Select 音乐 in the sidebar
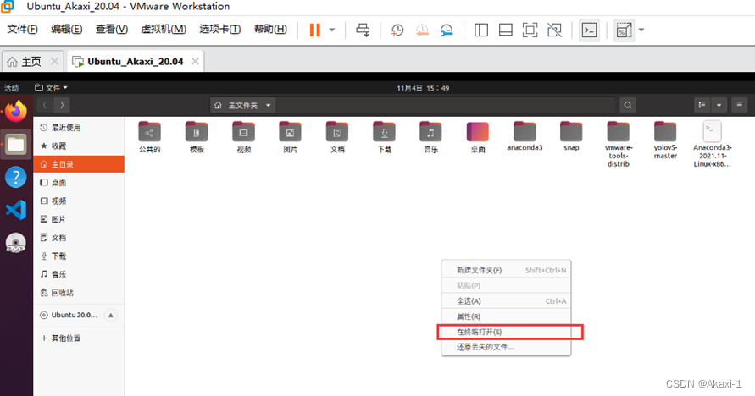 [79, 274]
